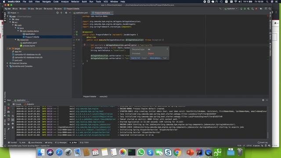
Task: Select the Application class in the tree
Action: coord(29,34)
